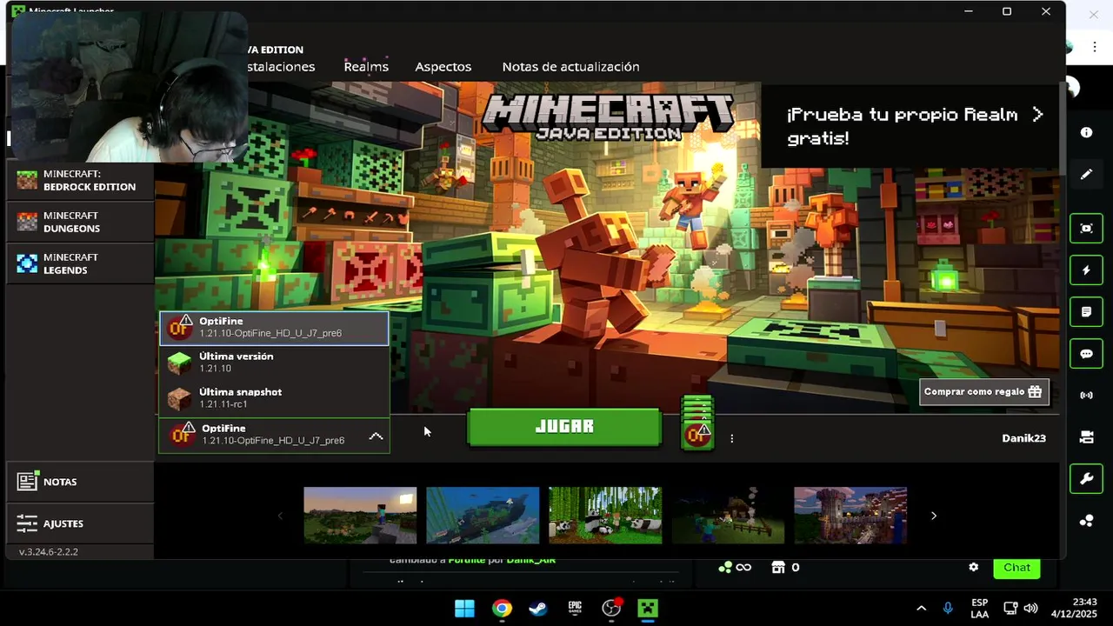
Task: Switch to the Instalaciones tab
Action: pos(280,67)
